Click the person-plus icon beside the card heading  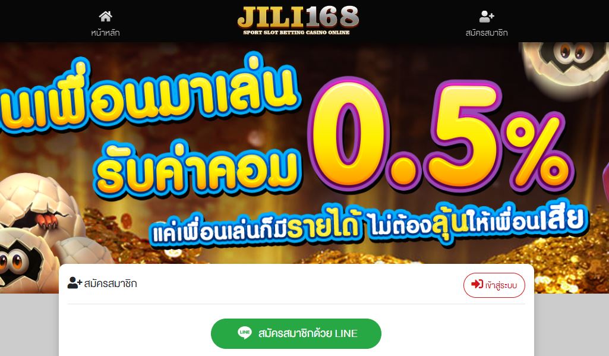pos(75,283)
